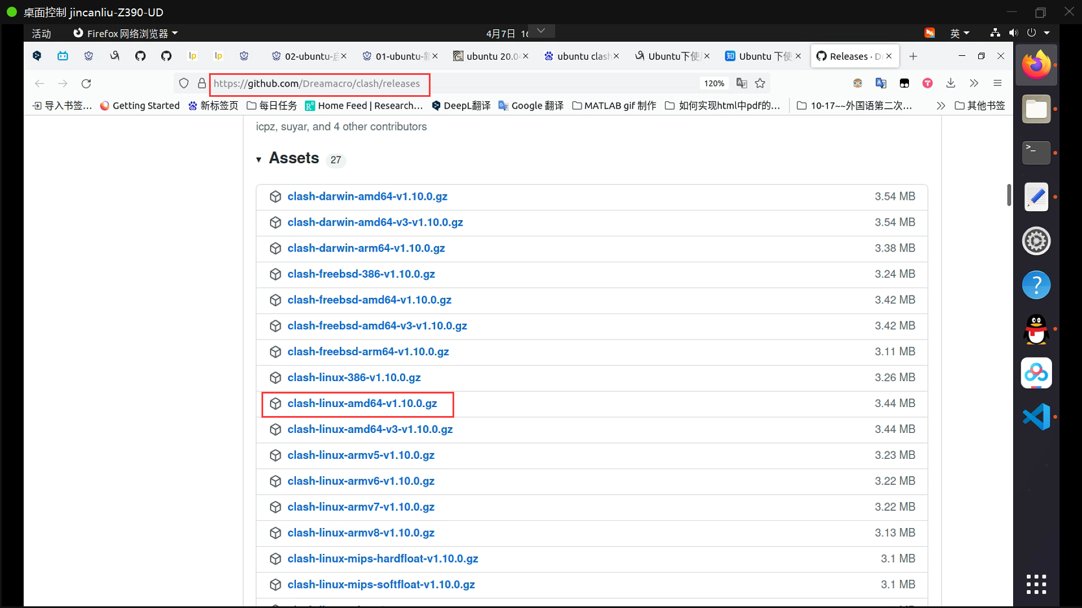Open the Firefox hamburger application menu
Screen dimensions: 1082x608
pos(997,83)
